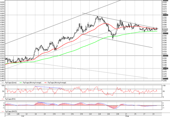Select date 5 on the time axis

[x=136, y=114]
